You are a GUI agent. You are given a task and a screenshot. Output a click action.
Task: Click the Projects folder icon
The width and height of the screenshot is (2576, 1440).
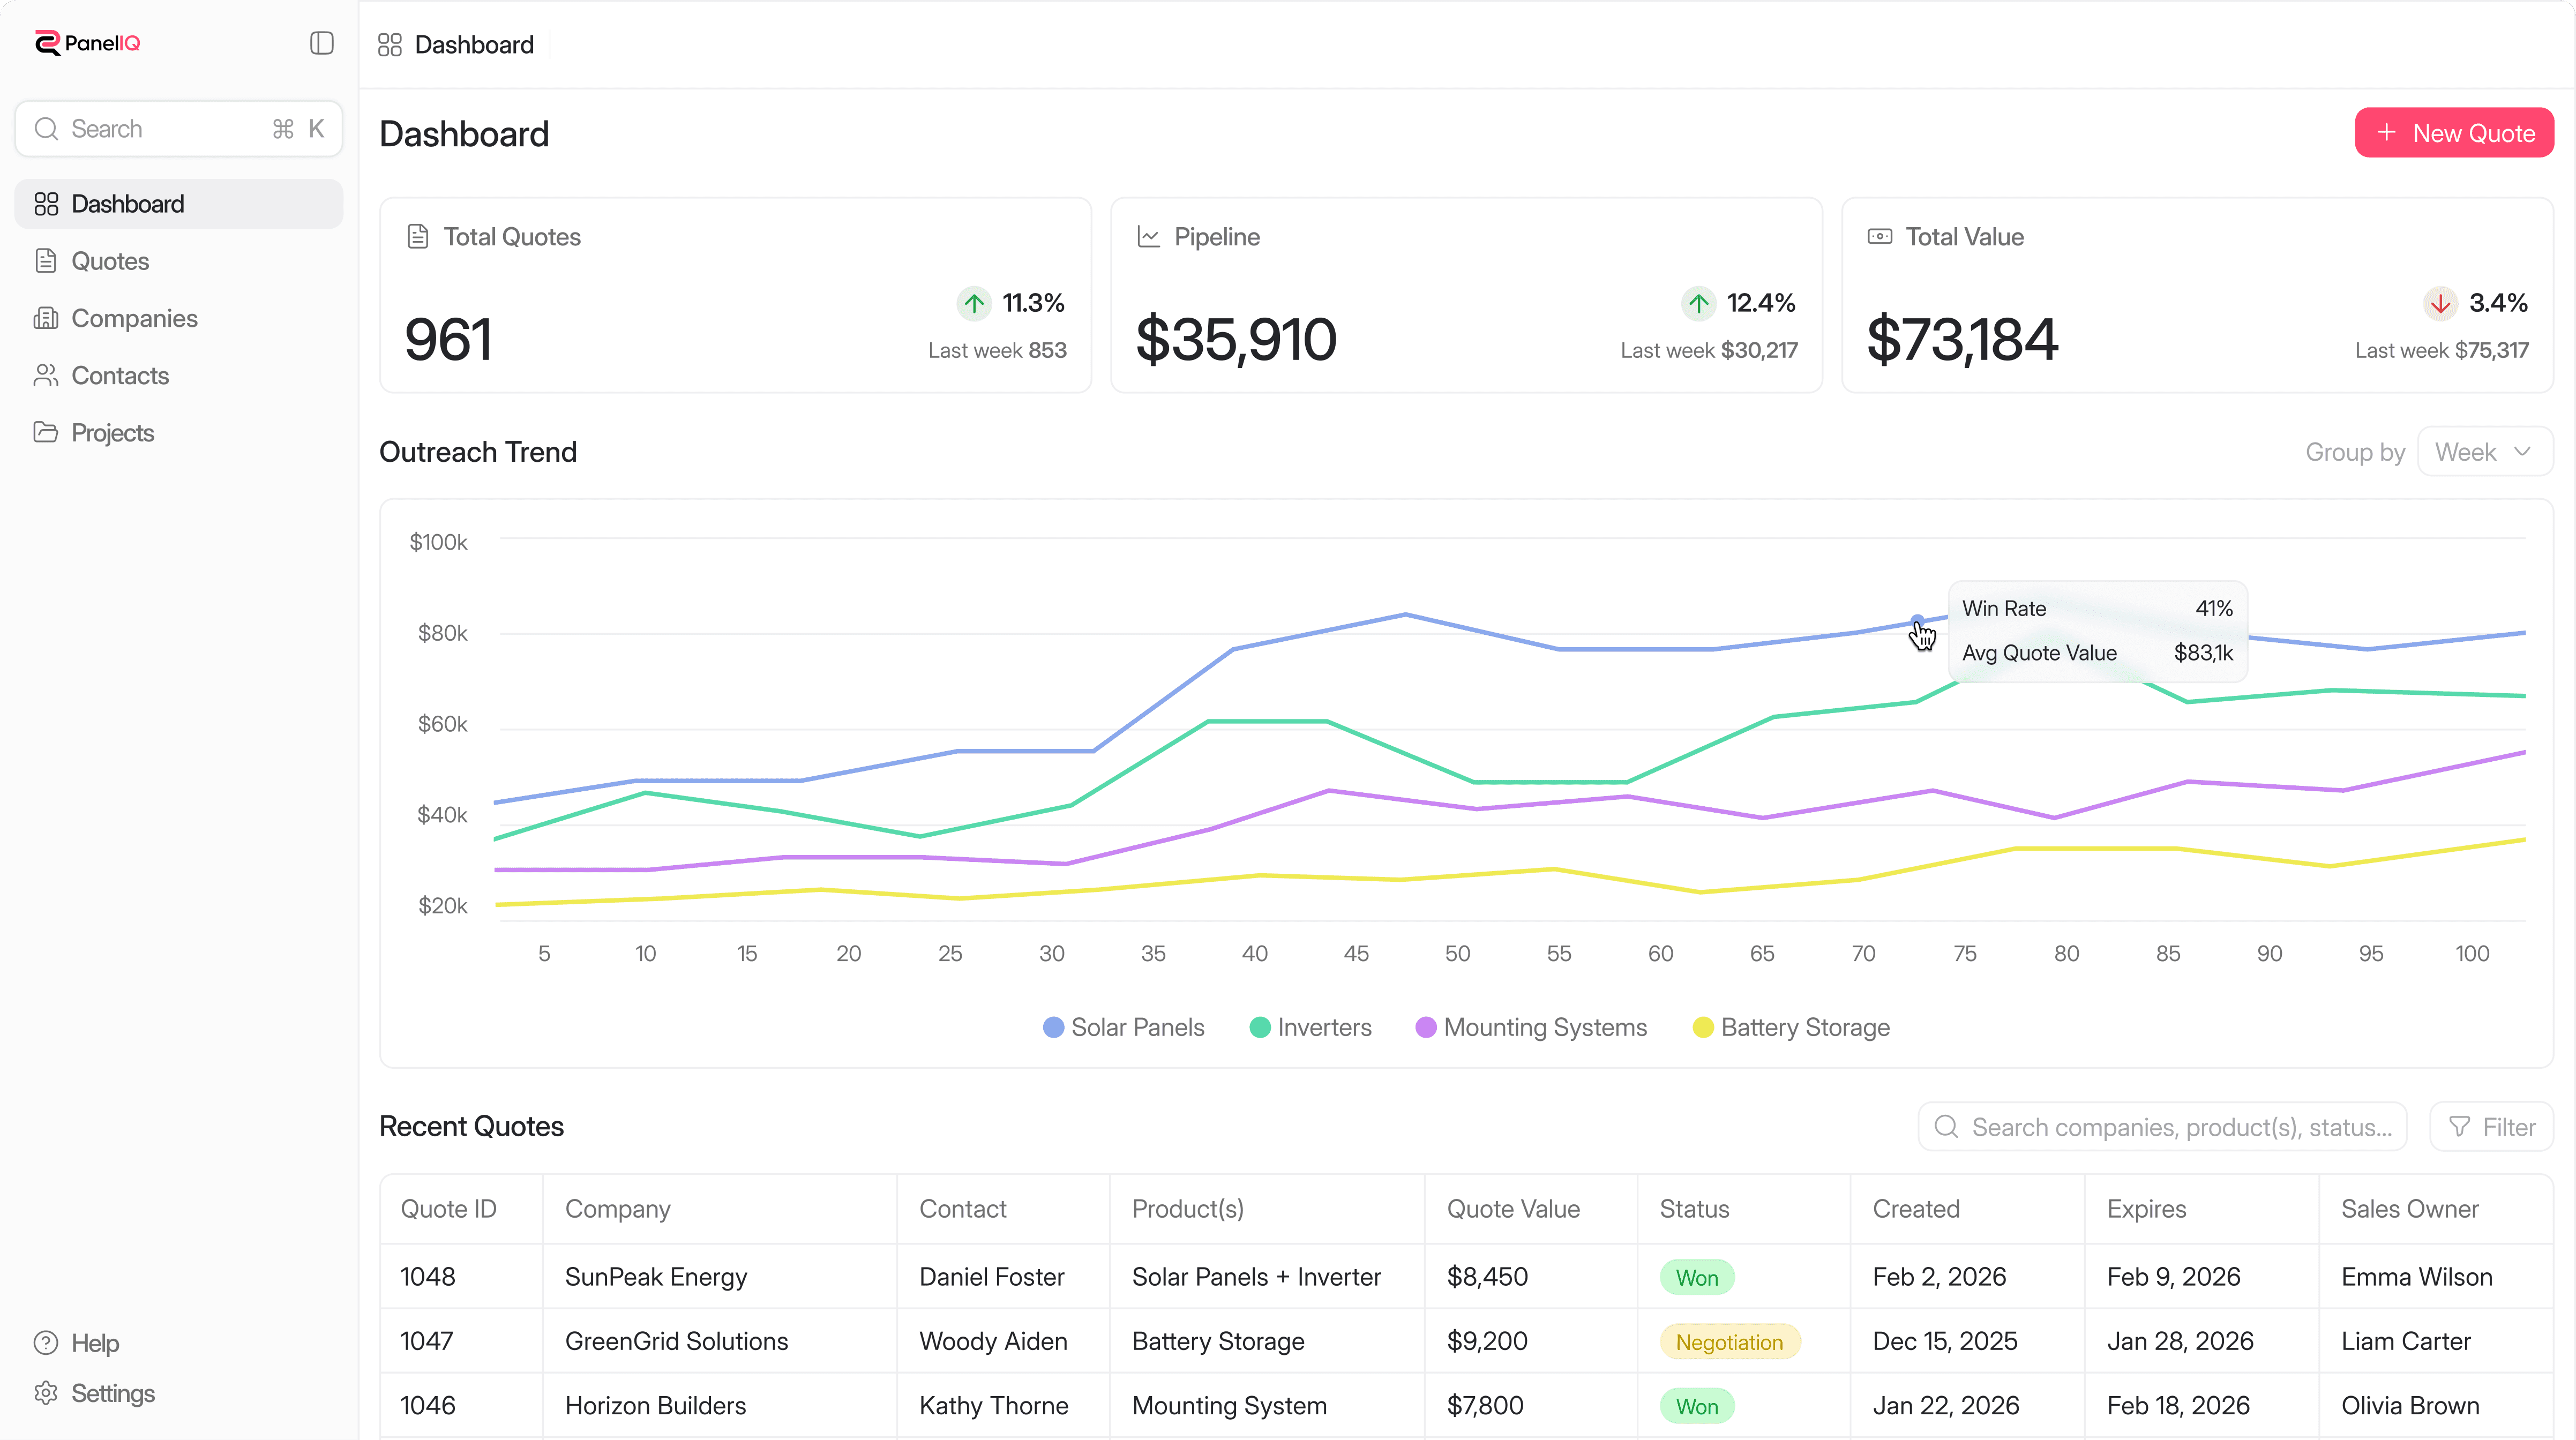(46, 432)
